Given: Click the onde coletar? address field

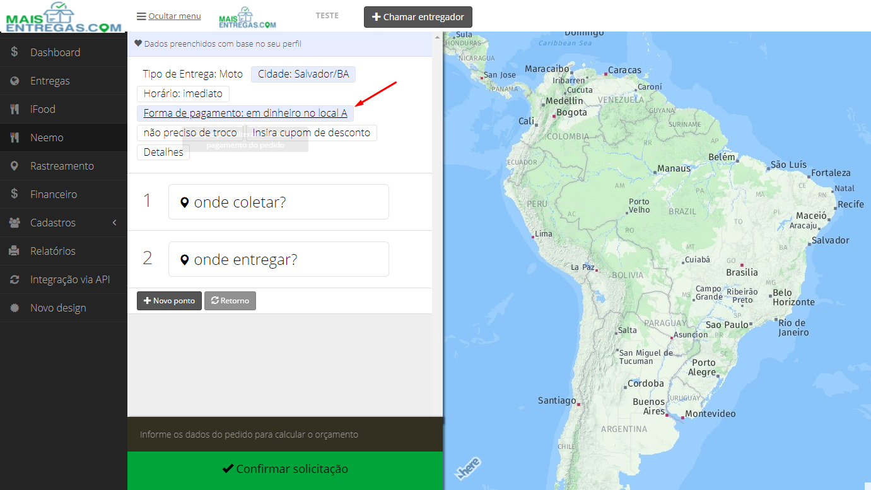Looking at the screenshot, I should click(279, 202).
